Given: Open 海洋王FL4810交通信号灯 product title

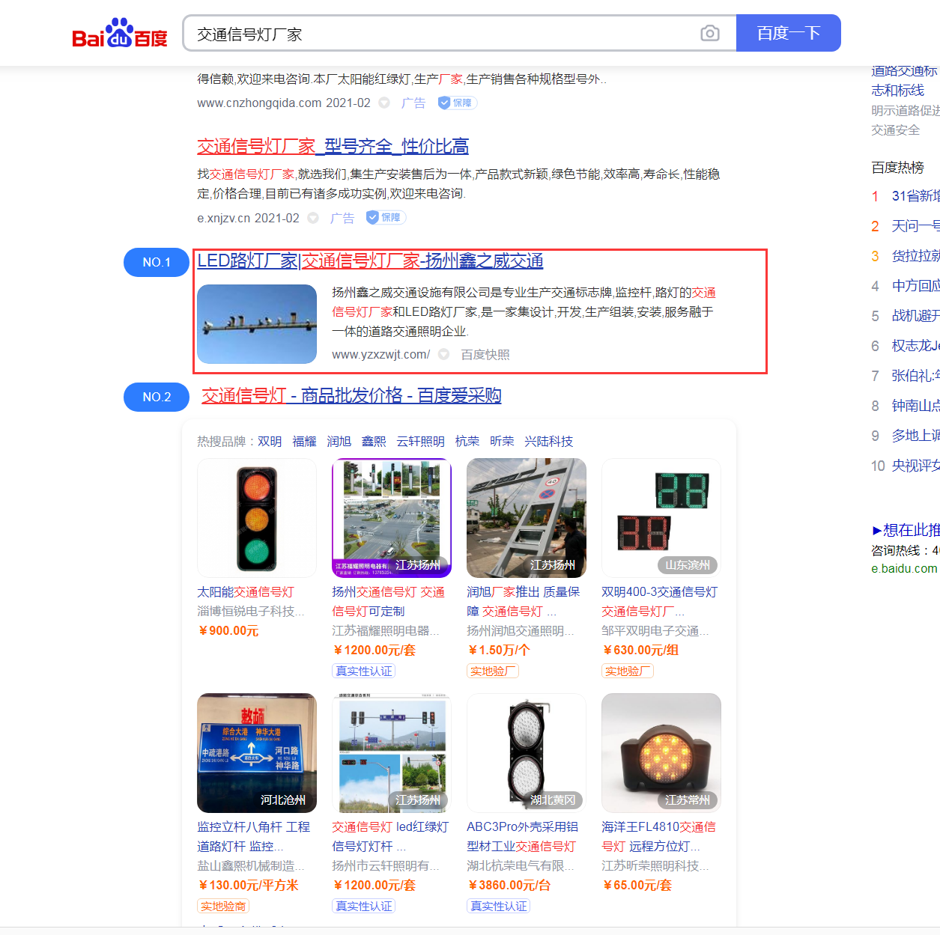Looking at the screenshot, I should click(x=658, y=836).
